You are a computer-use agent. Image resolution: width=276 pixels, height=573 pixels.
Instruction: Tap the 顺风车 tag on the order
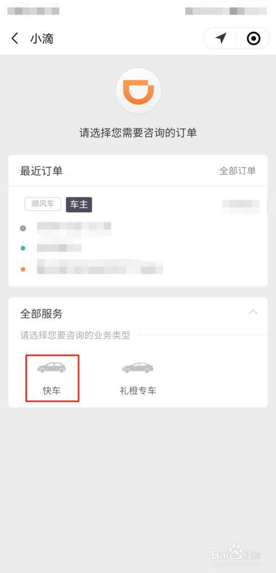click(x=43, y=204)
